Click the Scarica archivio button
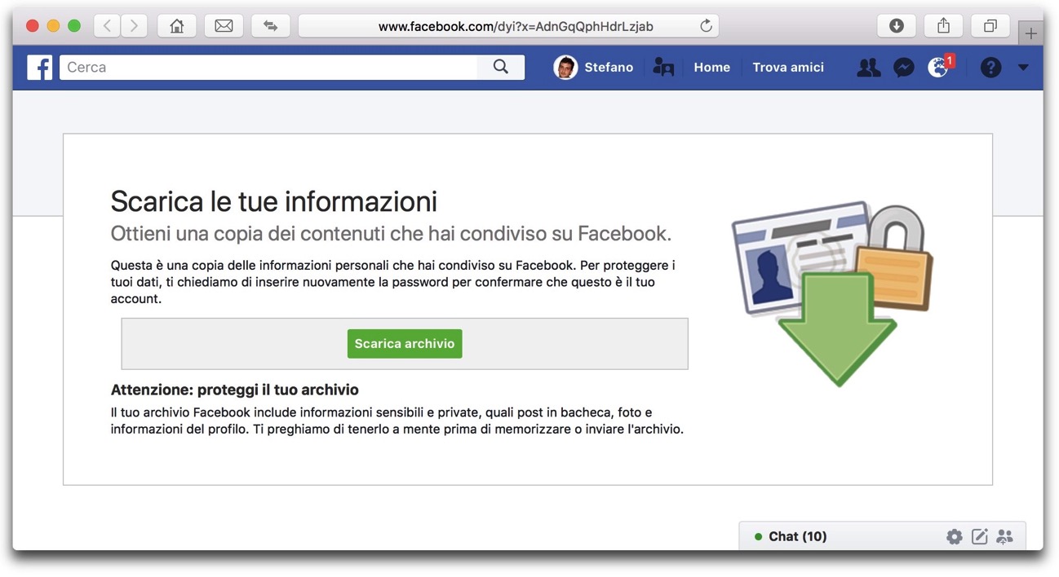The width and height of the screenshot is (1059, 577). pyautogui.click(x=405, y=344)
